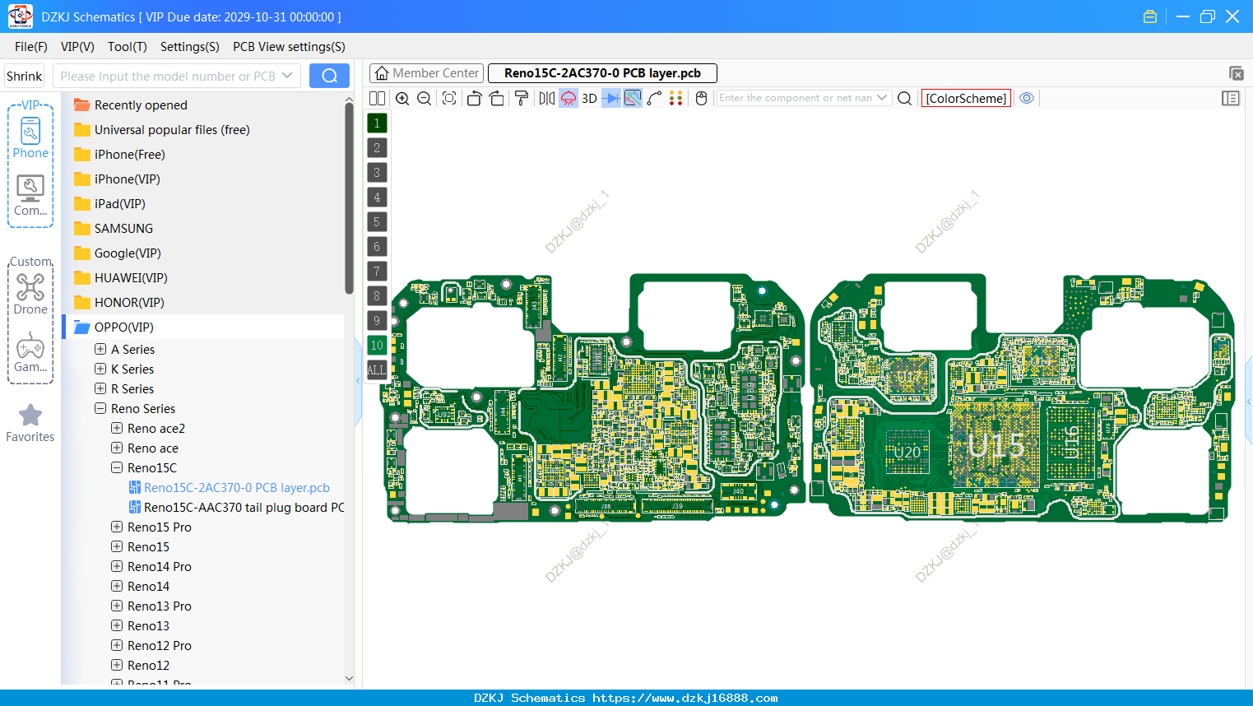Click the U20 chip on the PCB
Image resolution: width=1253 pixels, height=706 pixels.
pos(907,452)
